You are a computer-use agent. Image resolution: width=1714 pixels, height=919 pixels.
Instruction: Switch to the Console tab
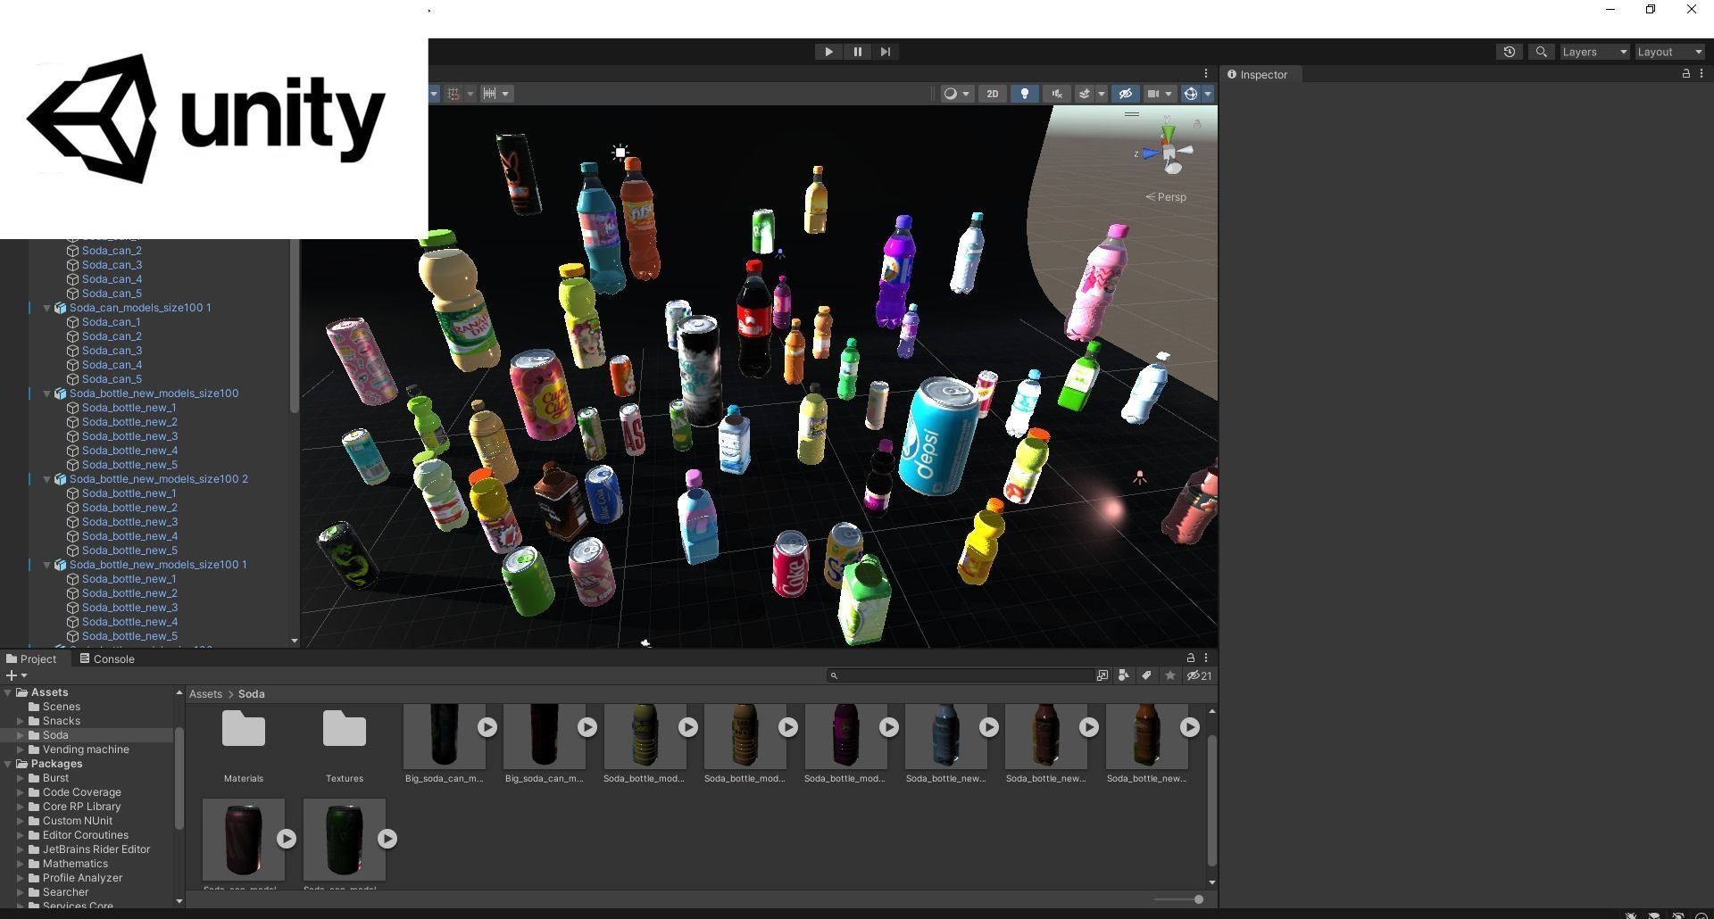click(107, 659)
